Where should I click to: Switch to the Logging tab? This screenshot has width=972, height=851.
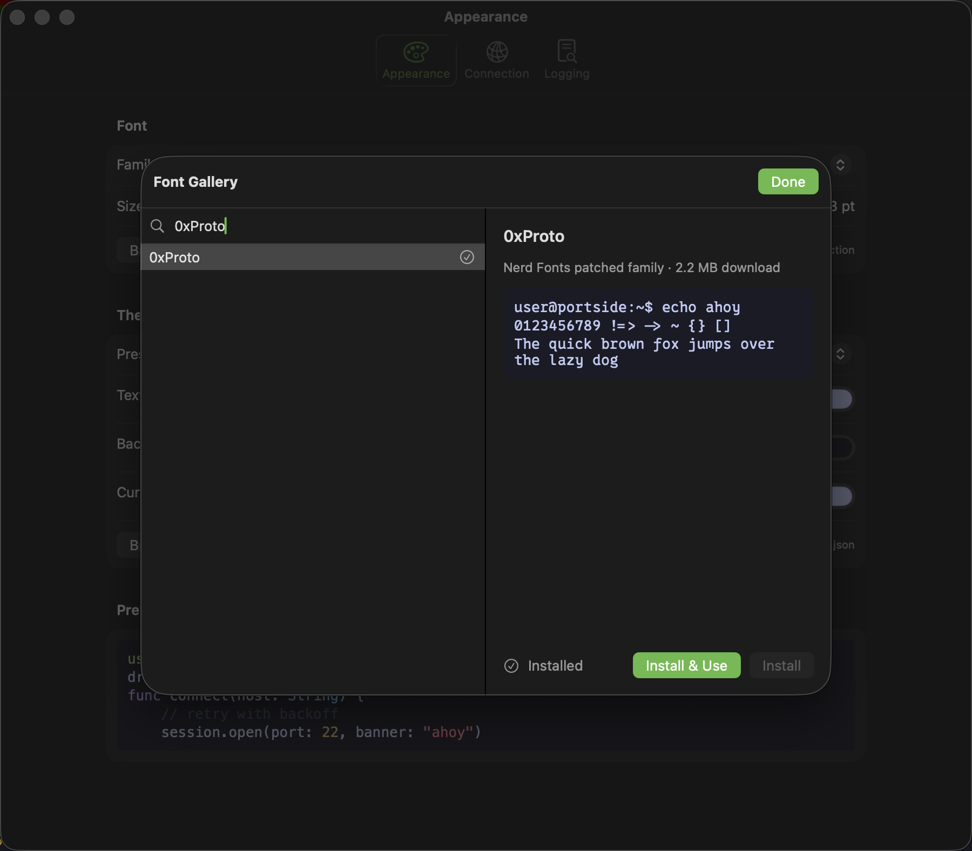point(567,60)
